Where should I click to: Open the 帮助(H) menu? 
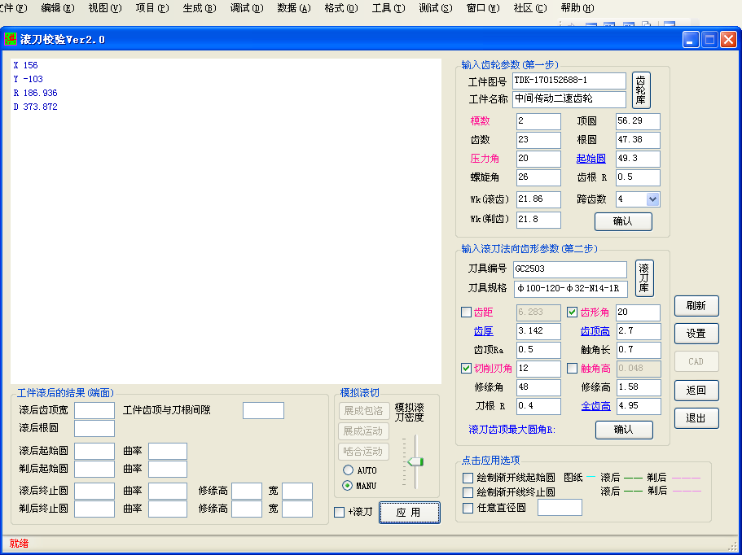pyautogui.click(x=577, y=8)
